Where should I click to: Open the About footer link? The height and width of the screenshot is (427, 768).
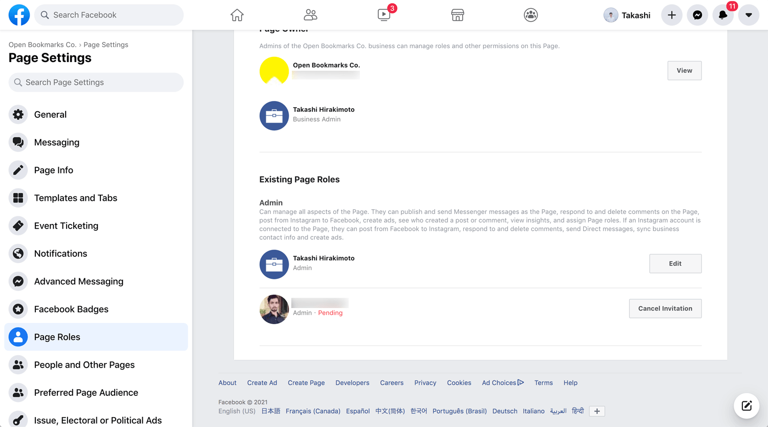227,383
